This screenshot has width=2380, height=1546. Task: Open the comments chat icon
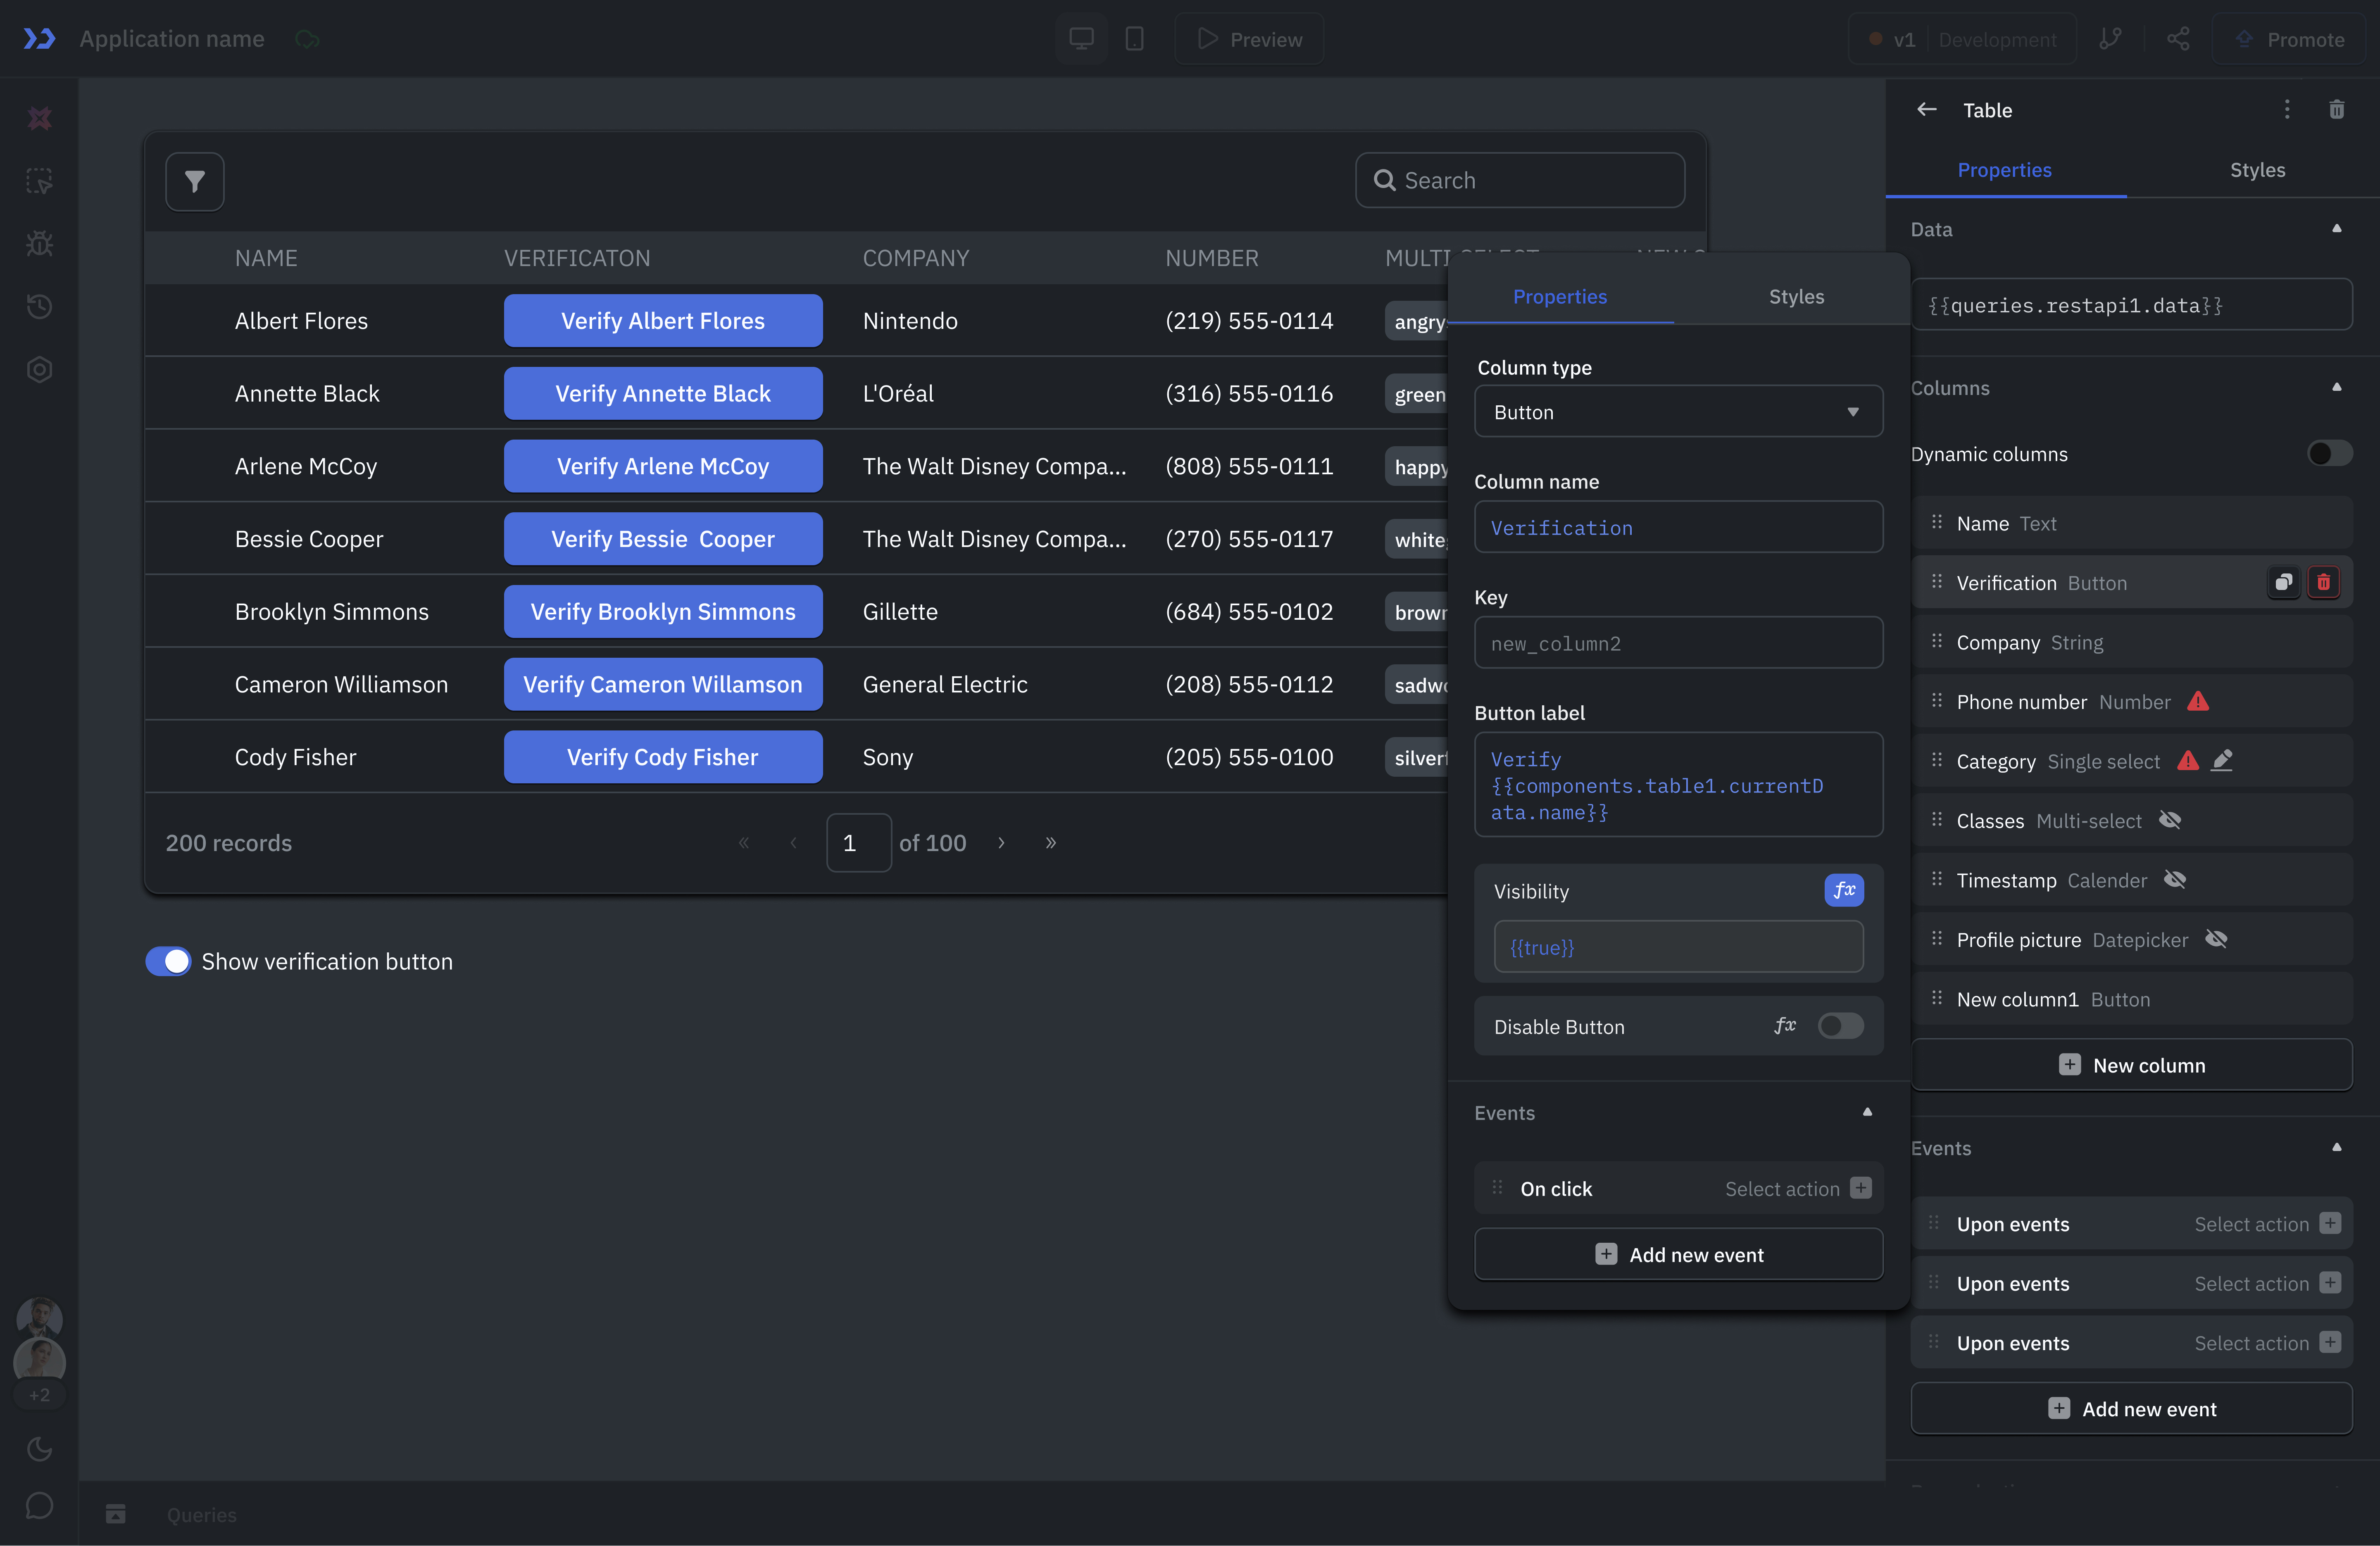pos(39,1505)
